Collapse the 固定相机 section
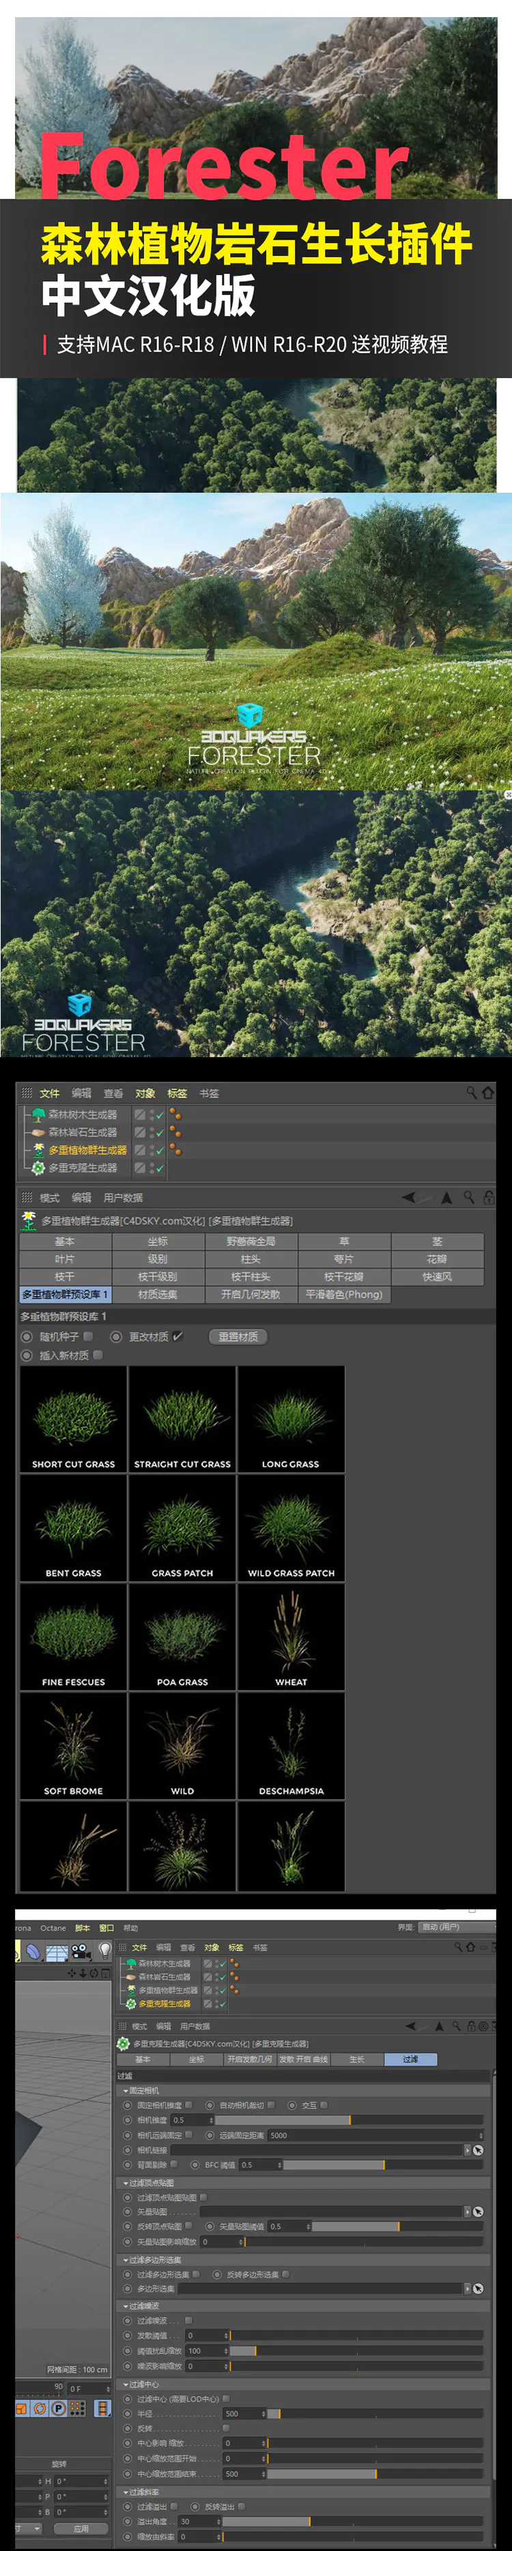 pyautogui.click(x=125, y=2090)
